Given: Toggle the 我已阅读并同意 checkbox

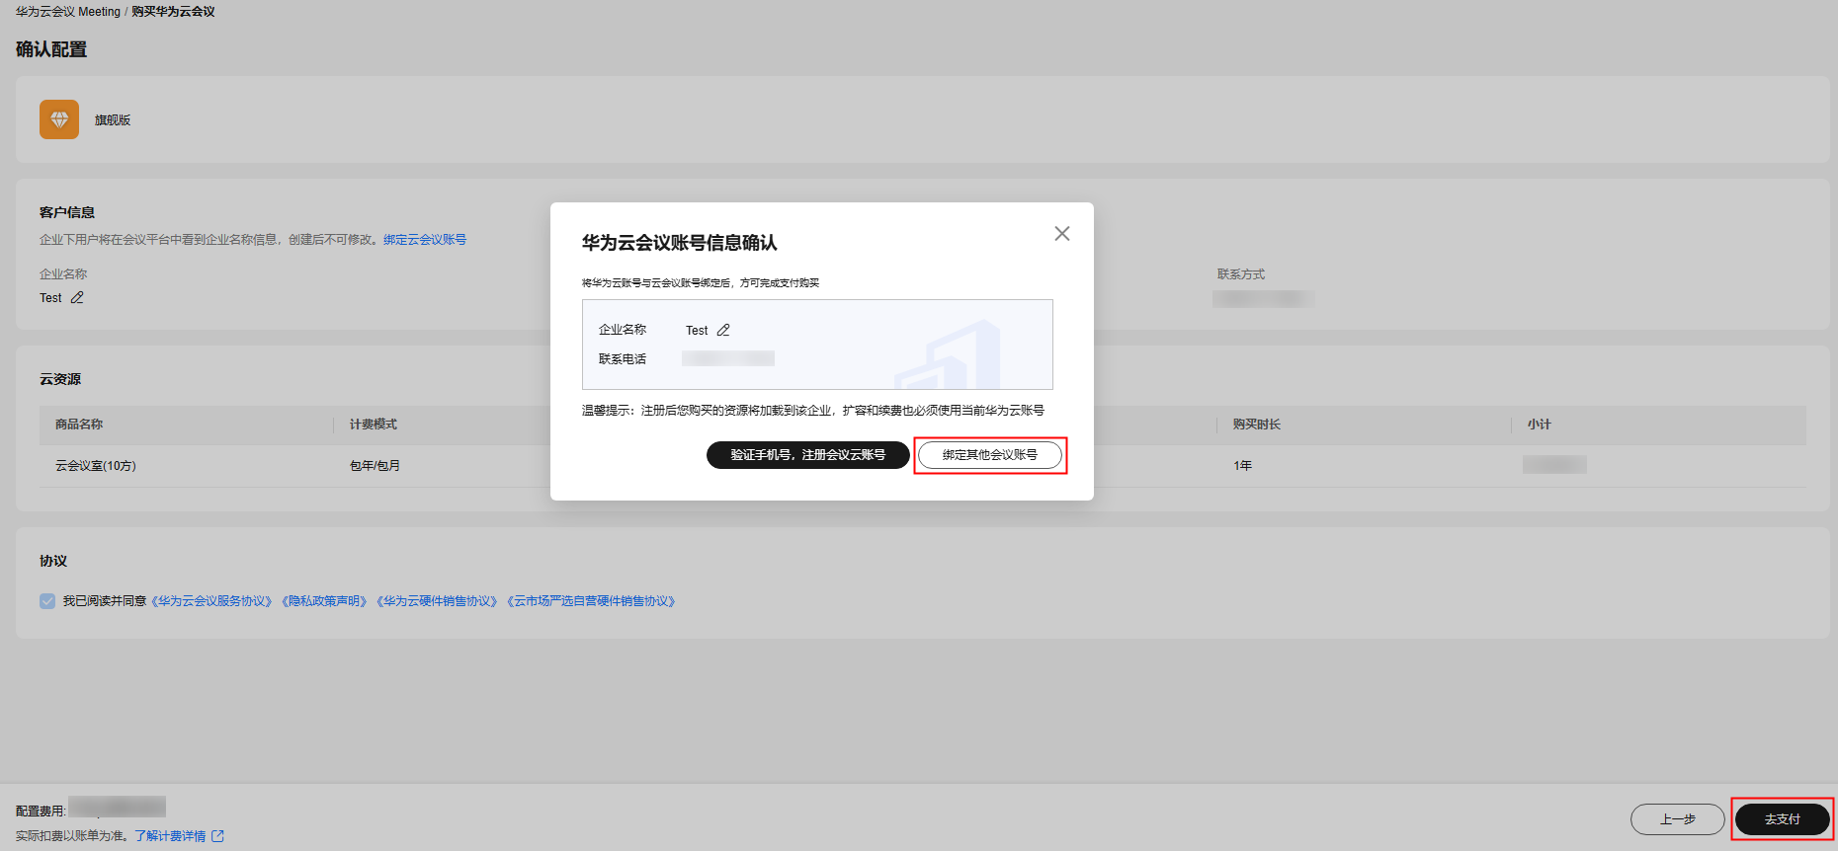Looking at the screenshot, I should coord(47,601).
